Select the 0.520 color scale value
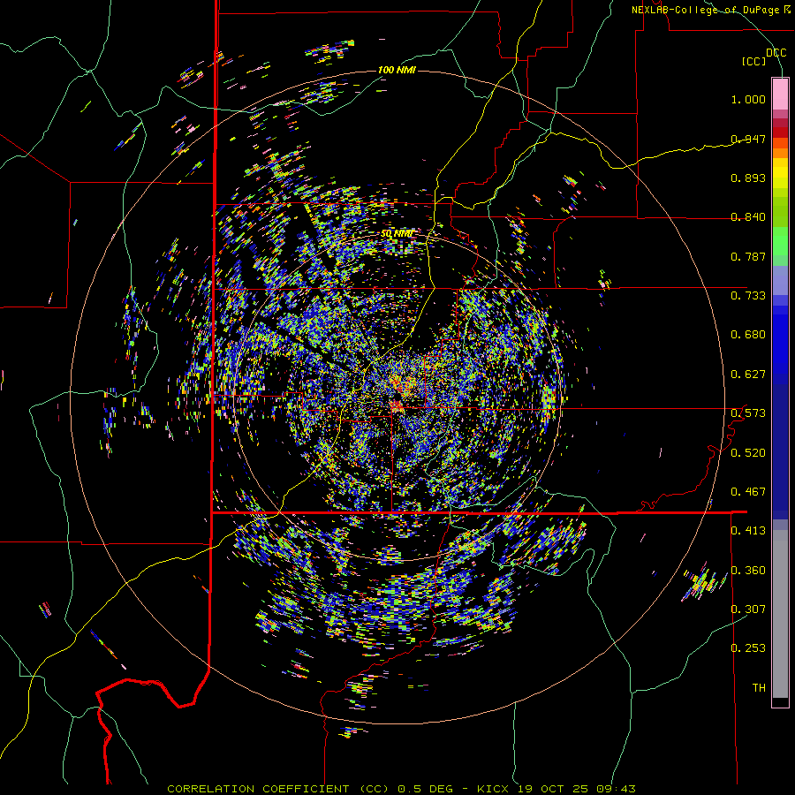The width and height of the screenshot is (795, 795). (x=748, y=452)
